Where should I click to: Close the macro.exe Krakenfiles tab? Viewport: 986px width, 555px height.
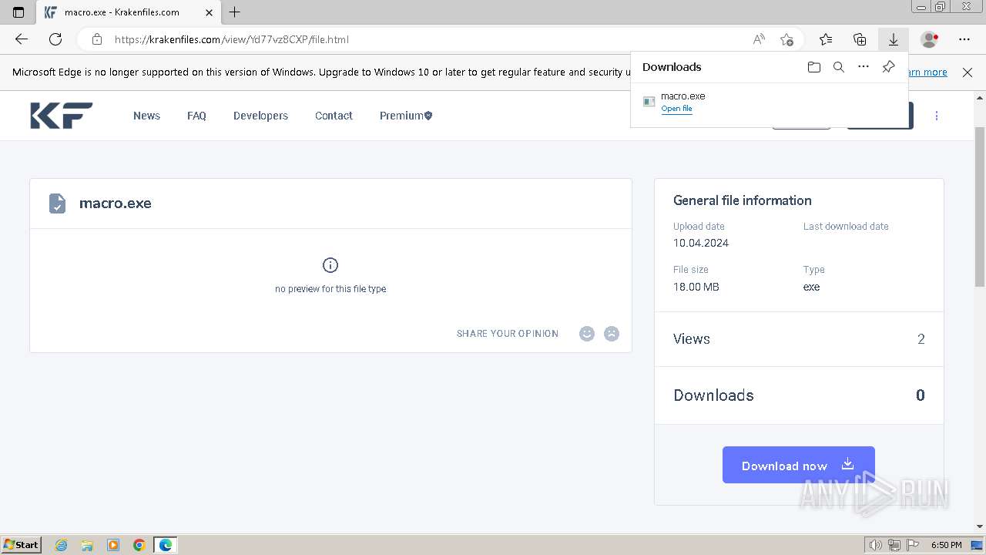[209, 12]
